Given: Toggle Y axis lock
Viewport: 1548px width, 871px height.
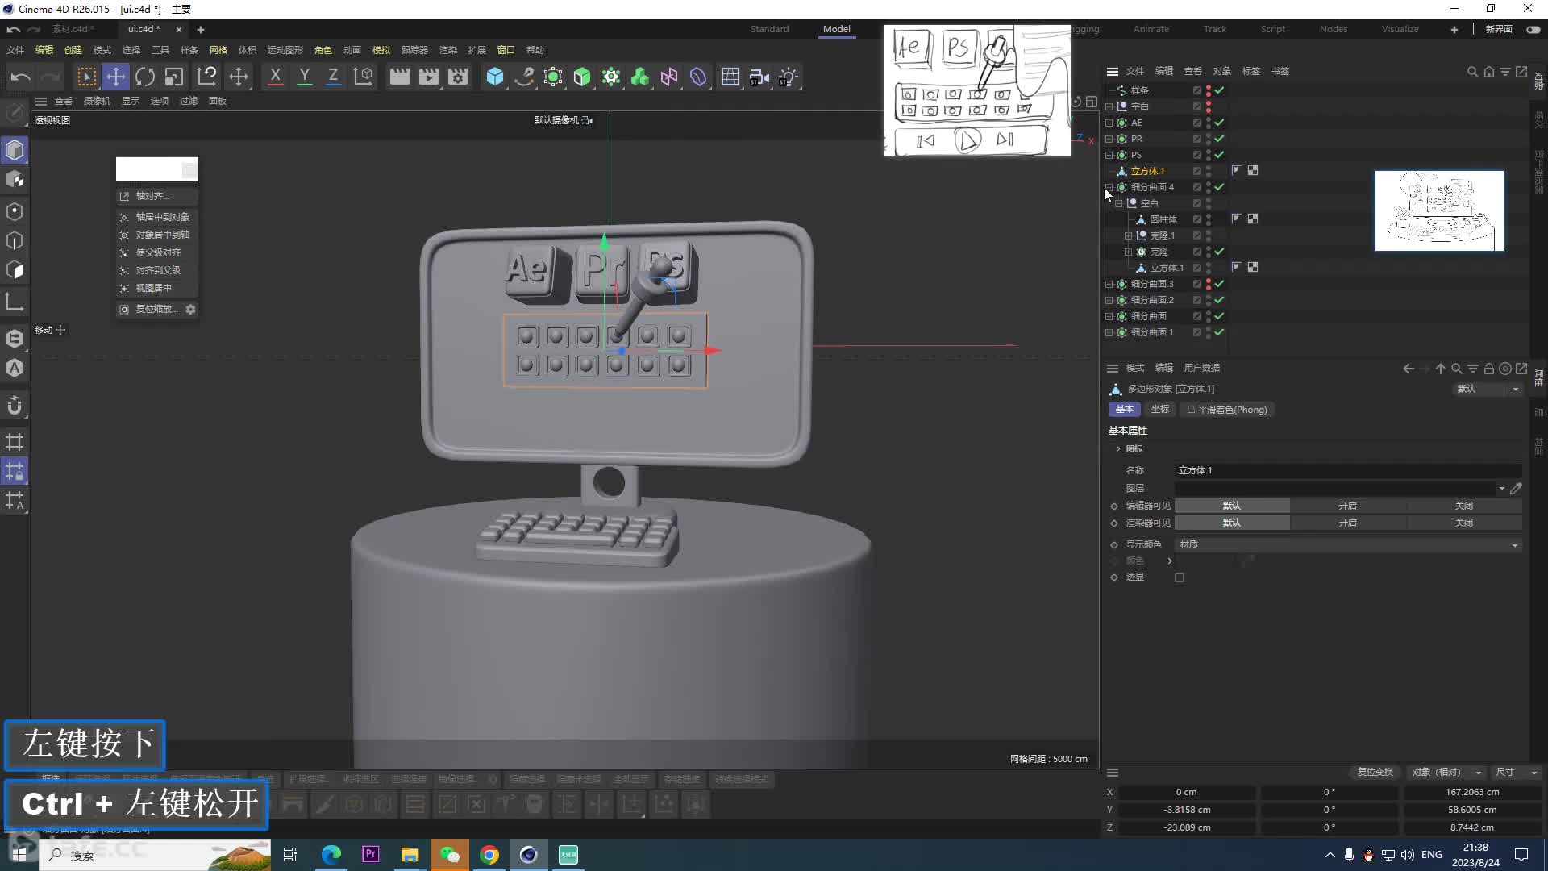Looking at the screenshot, I should 304,77.
